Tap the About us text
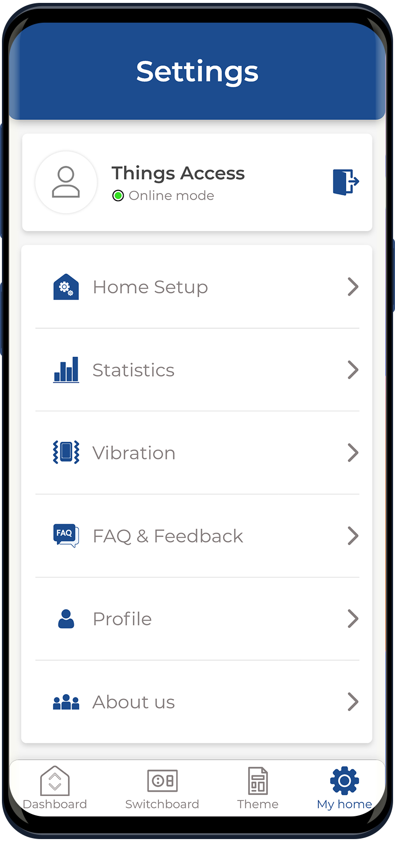The width and height of the screenshot is (395, 841). (x=134, y=702)
